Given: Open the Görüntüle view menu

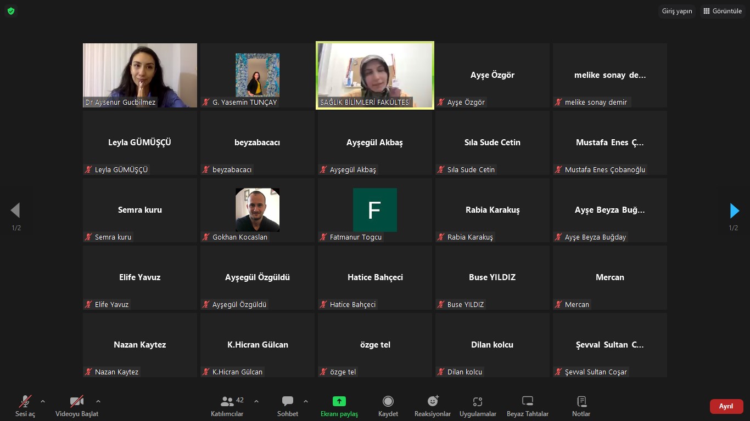Looking at the screenshot, I should click(722, 11).
